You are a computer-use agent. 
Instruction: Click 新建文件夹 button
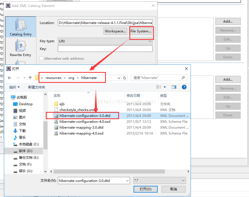click(37, 87)
